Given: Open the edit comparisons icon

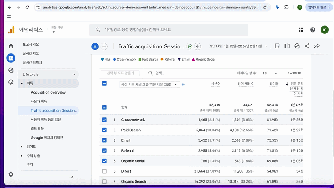Looking at the screenshot, I should [287, 46].
